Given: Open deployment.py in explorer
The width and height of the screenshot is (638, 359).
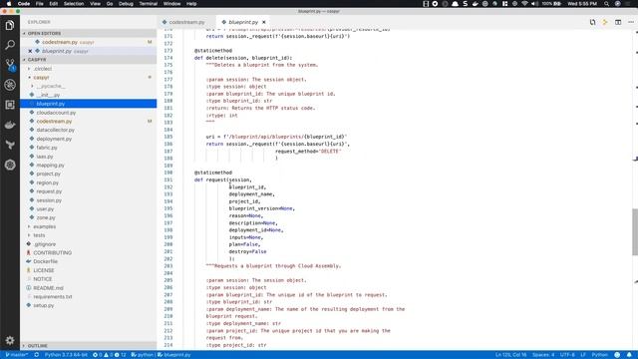Looking at the screenshot, I should point(54,140).
